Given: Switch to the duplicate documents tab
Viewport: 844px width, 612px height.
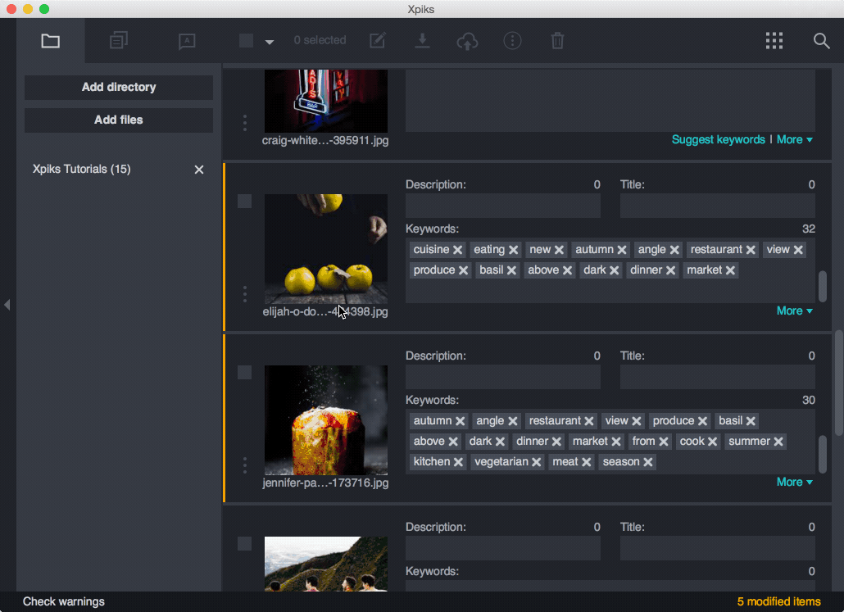Looking at the screenshot, I should [x=119, y=40].
